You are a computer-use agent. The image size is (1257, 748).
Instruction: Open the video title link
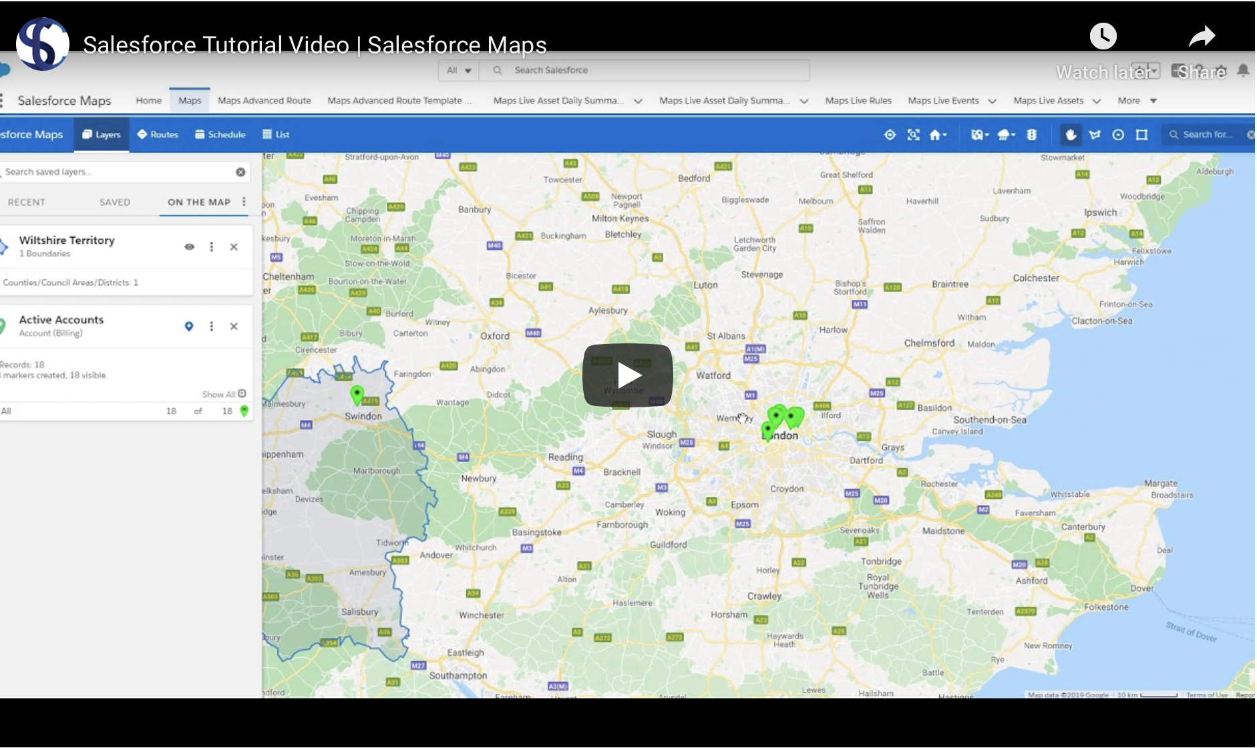pyautogui.click(x=315, y=45)
